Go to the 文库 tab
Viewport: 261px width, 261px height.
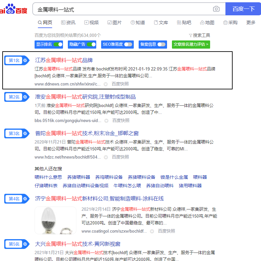click(161, 23)
